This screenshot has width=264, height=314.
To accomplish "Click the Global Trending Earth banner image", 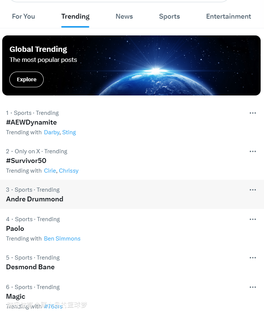I will 168,65.
